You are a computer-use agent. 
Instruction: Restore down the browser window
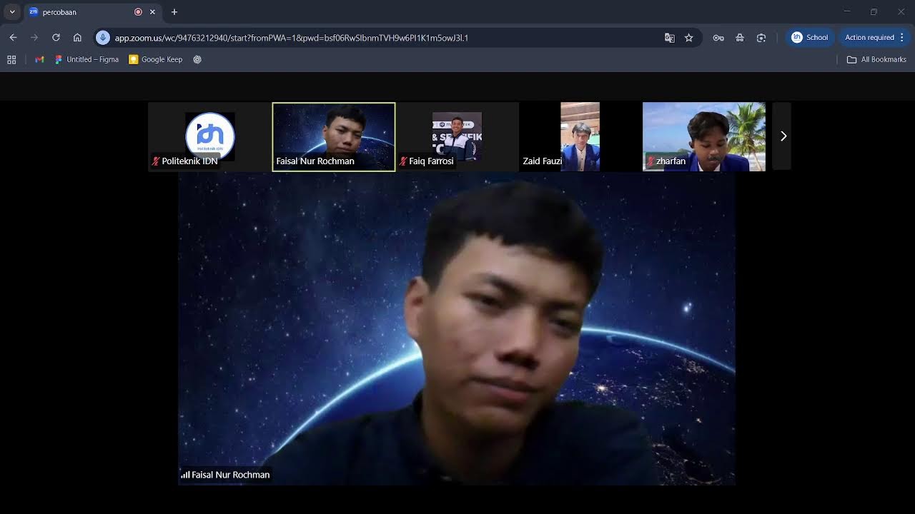(874, 12)
